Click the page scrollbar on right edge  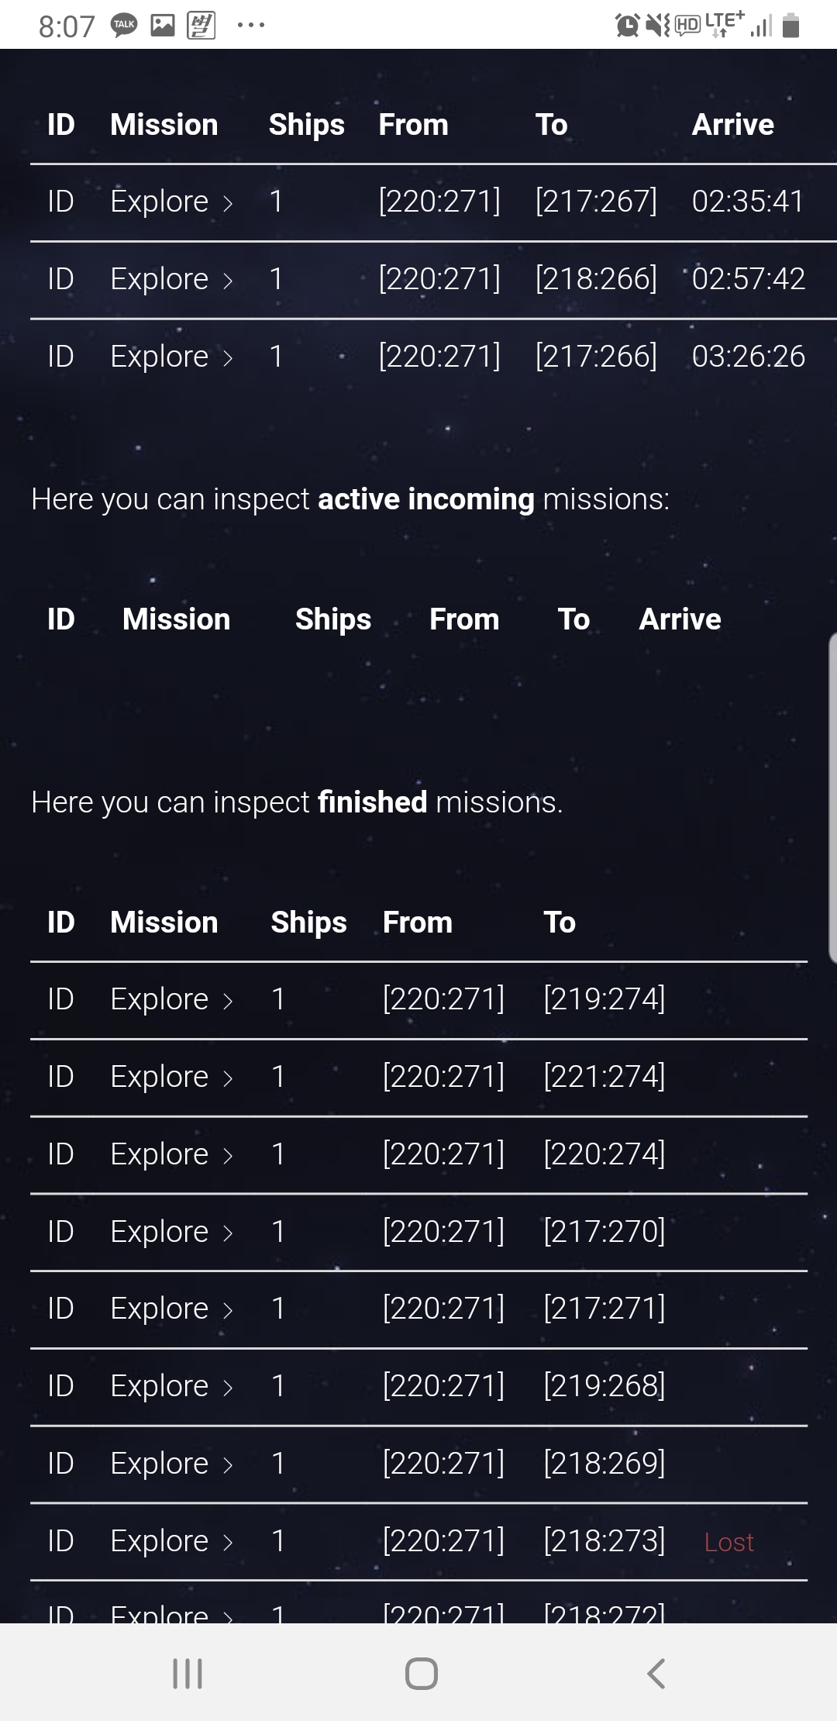[832, 798]
